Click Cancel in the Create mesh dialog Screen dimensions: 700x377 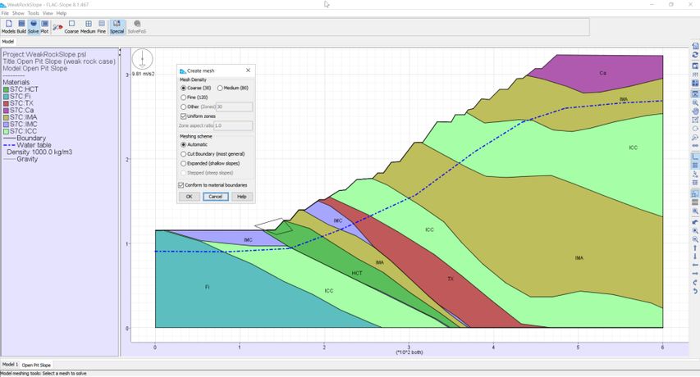[215, 197]
